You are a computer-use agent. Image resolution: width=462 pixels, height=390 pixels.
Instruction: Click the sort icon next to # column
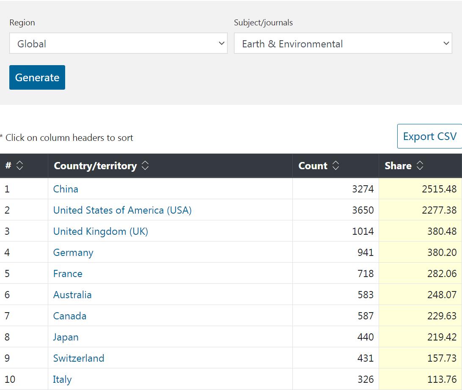tap(19, 166)
